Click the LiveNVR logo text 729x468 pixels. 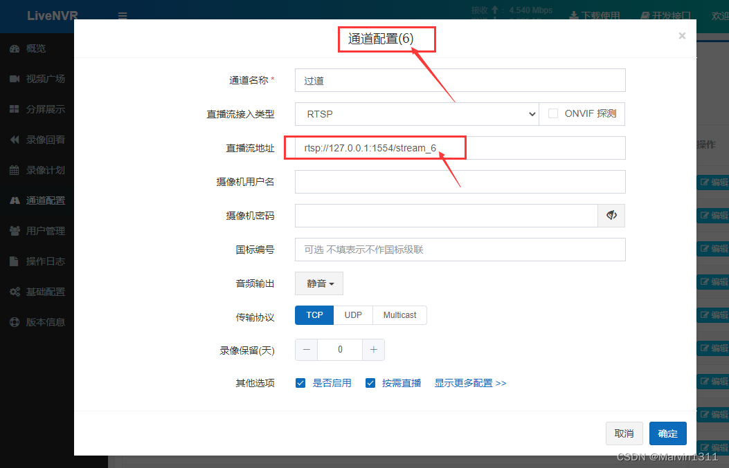click(52, 15)
